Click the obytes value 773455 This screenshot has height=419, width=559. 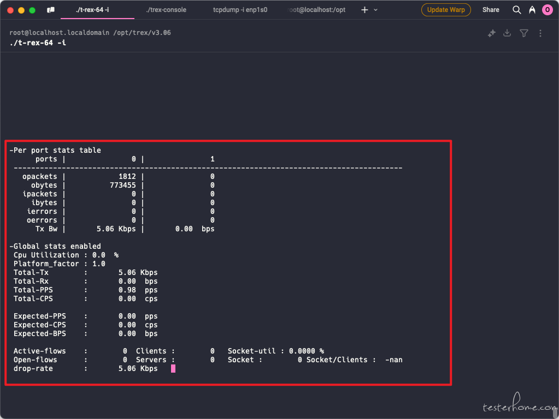point(122,185)
